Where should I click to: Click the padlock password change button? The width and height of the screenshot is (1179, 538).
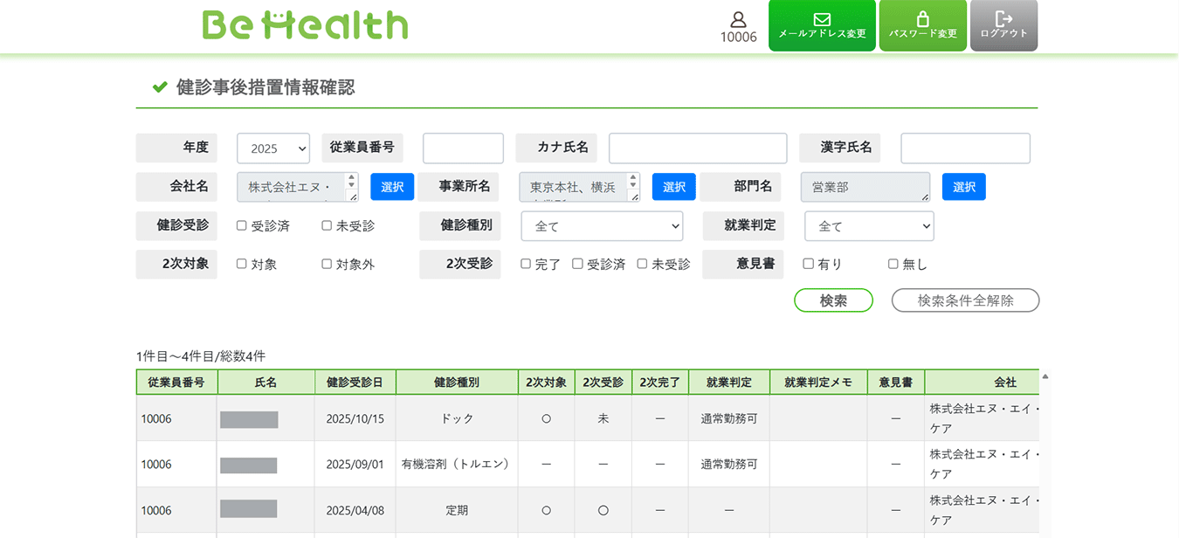922,26
